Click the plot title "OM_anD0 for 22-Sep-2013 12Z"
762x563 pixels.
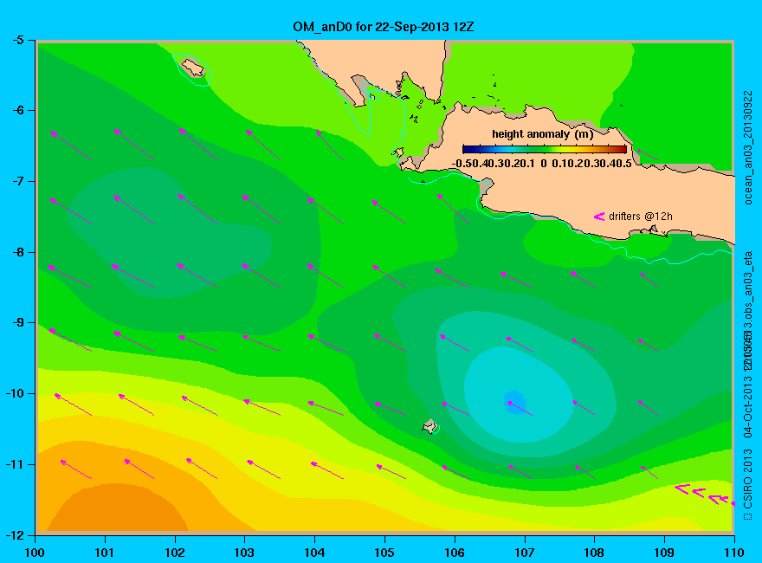pyautogui.click(x=383, y=27)
